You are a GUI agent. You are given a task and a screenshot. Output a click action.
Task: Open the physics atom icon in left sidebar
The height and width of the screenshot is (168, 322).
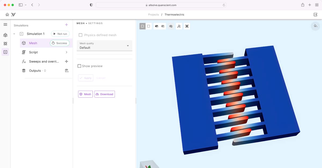(5, 44)
